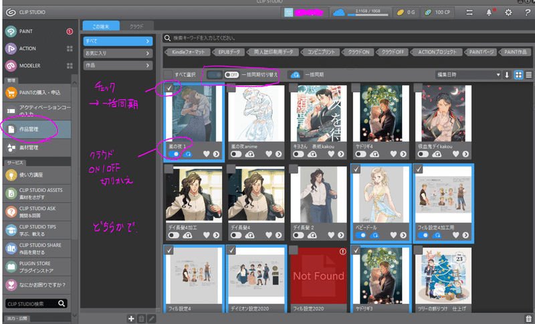Add new work with plus button
This screenshot has width=535, height=324.
click(131, 319)
